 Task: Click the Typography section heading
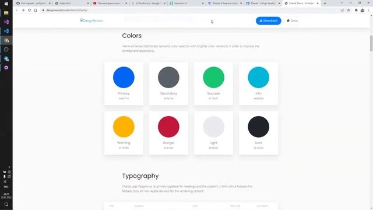click(x=140, y=176)
